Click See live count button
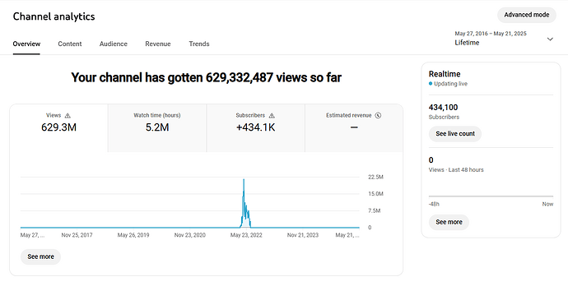This screenshot has height=300, width=568. [x=455, y=134]
